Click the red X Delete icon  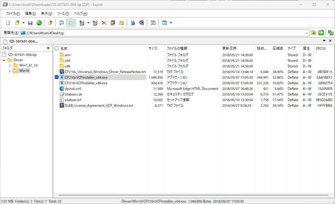click(x=104, y=23)
